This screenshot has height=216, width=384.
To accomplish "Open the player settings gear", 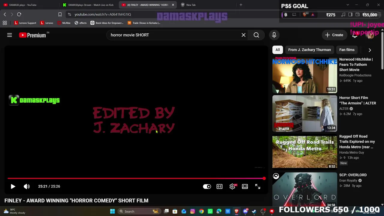I will pos(232,187).
